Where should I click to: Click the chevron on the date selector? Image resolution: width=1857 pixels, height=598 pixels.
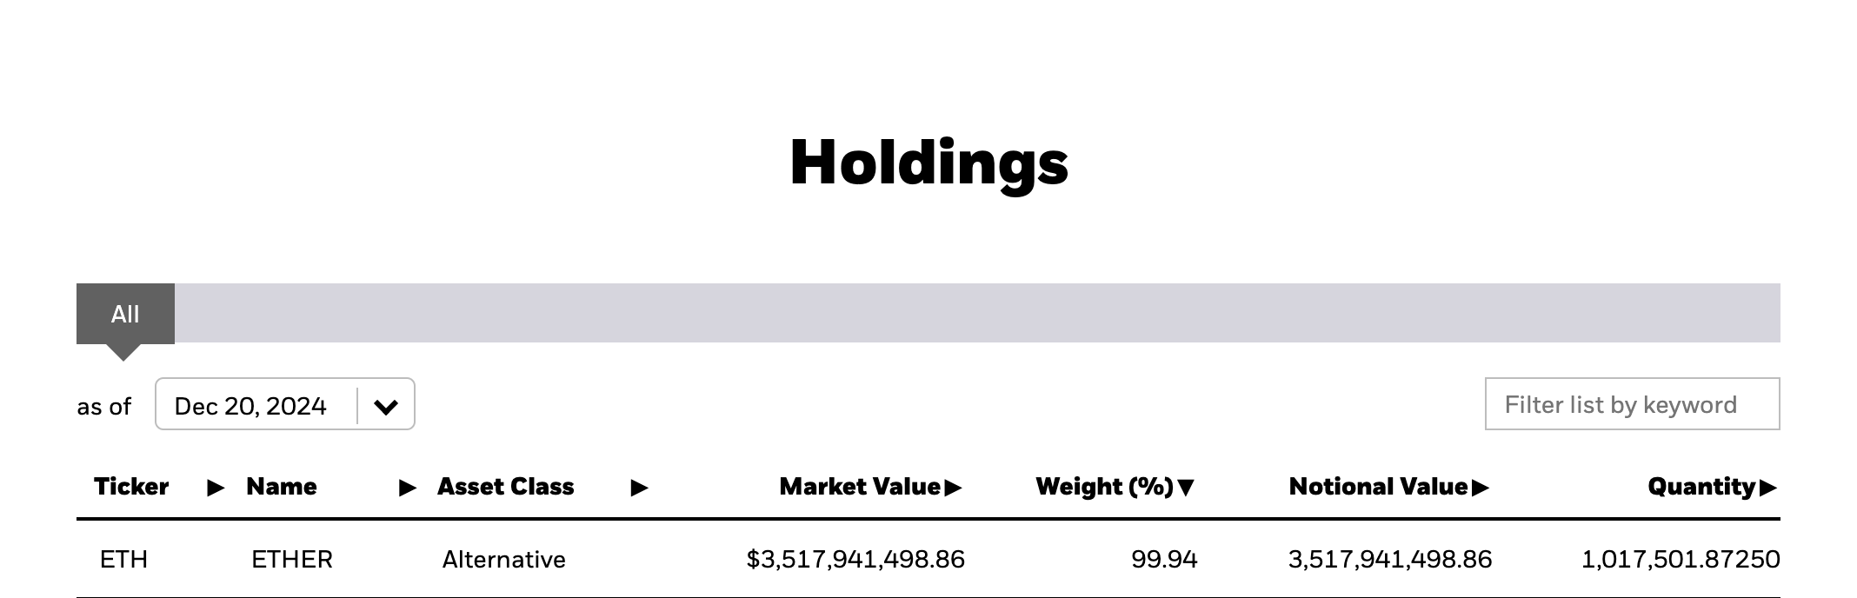point(385,404)
